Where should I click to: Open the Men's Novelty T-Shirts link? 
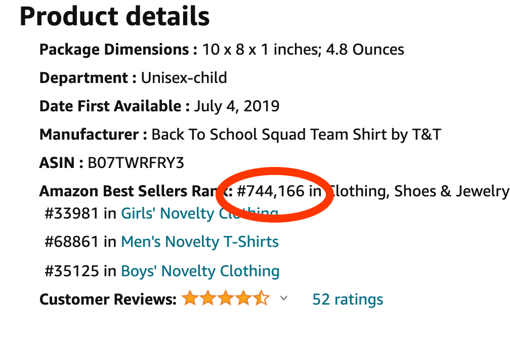(x=200, y=242)
